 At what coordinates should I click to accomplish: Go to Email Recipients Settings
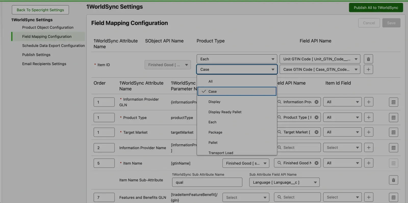coord(44,64)
